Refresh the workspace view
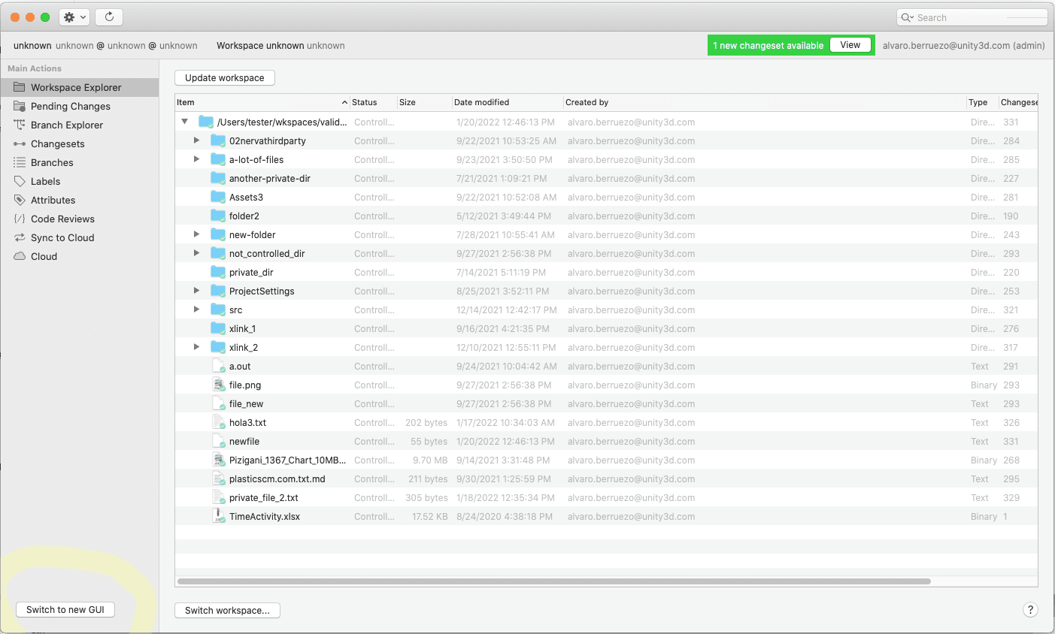The image size is (1055, 634). (x=108, y=17)
